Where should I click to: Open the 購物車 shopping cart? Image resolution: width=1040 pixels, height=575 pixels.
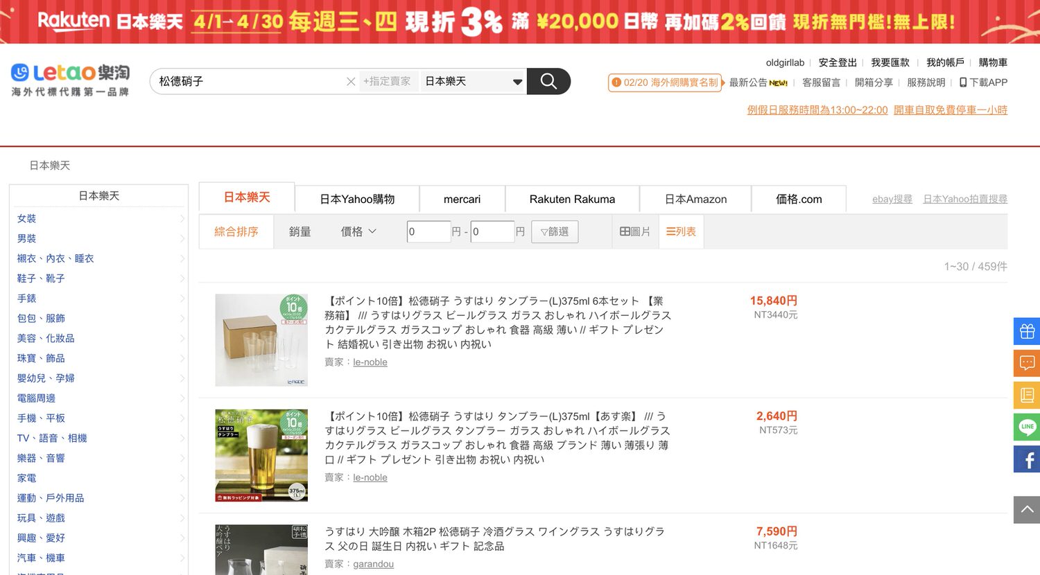[x=993, y=62]
